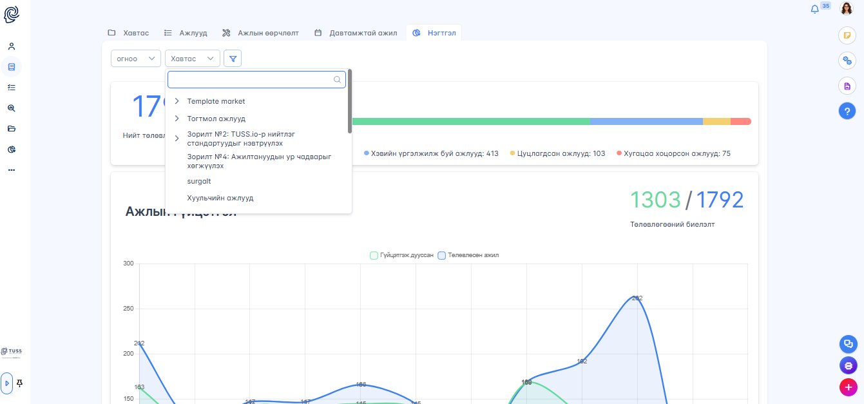Select the highlighted document list sidebar icon
The width and height of the screenshot is (864, 404).
pos(12,67)
